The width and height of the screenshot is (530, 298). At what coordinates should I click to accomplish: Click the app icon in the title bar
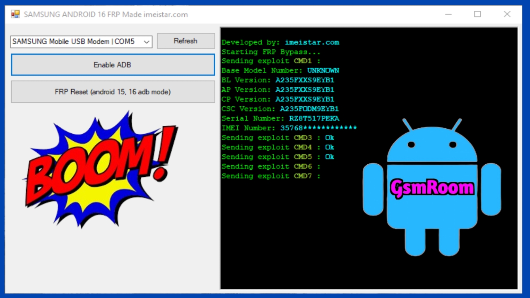15,14
